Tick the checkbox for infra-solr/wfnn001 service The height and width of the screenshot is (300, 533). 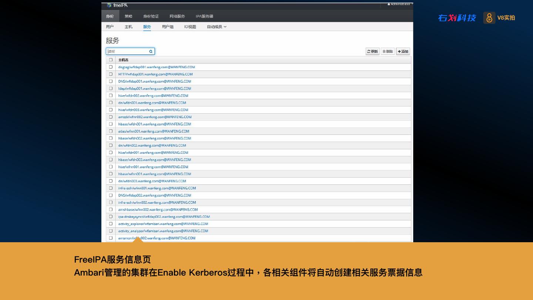[111, 188]
